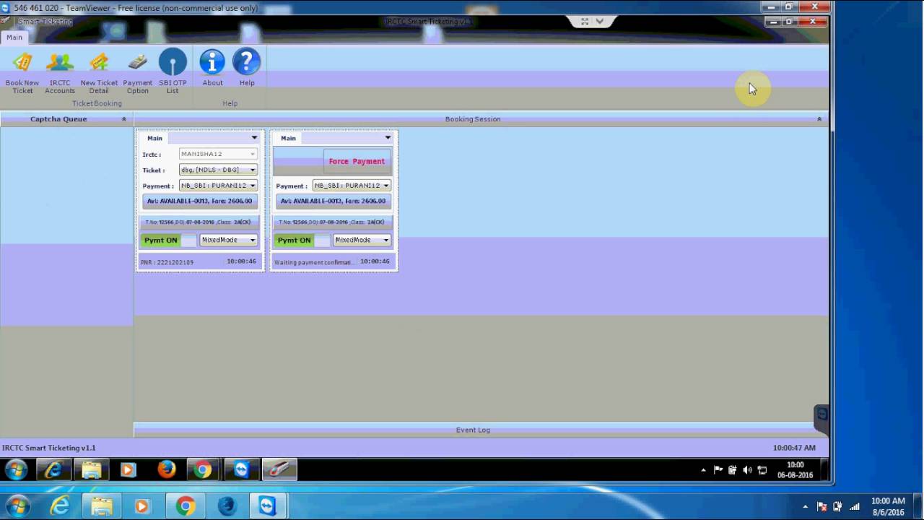Collapse the Captcha Queue panel
Image resolution: width=924 pixels, height=520 pixels.
(124, 119)
